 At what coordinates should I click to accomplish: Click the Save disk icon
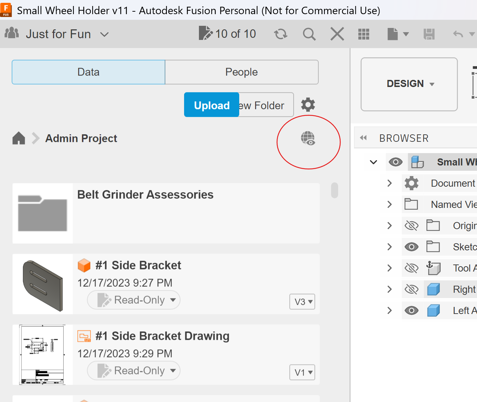pos(429,34)
